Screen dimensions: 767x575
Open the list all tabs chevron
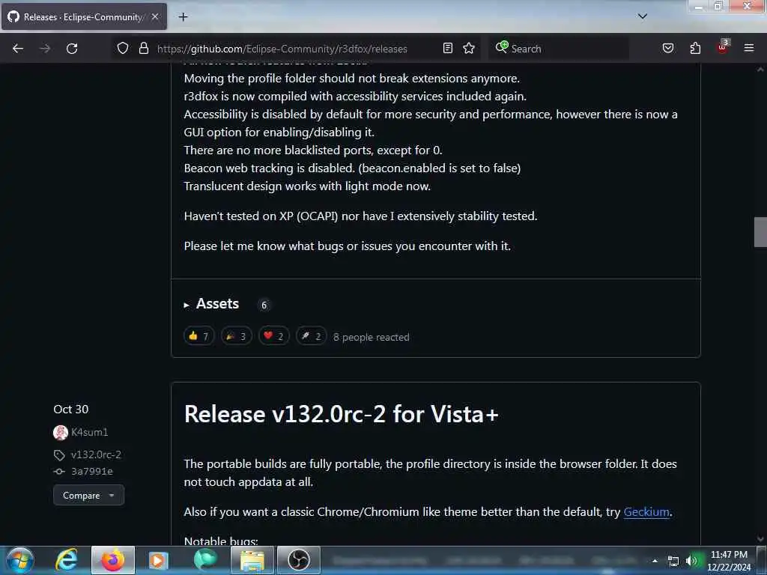(642, 16)
